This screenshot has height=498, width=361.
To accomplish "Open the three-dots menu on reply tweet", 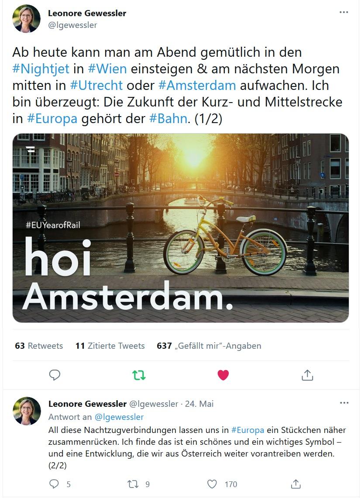I will tap(344, 403).
